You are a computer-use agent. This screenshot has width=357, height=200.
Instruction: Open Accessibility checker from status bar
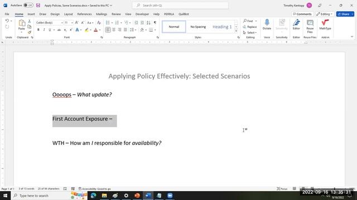click(x=94, y=189)
